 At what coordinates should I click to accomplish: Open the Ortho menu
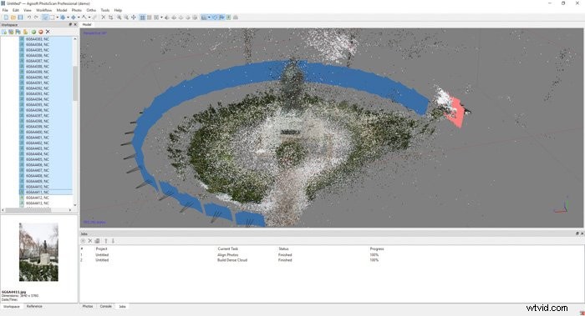(x=91, y=10)
